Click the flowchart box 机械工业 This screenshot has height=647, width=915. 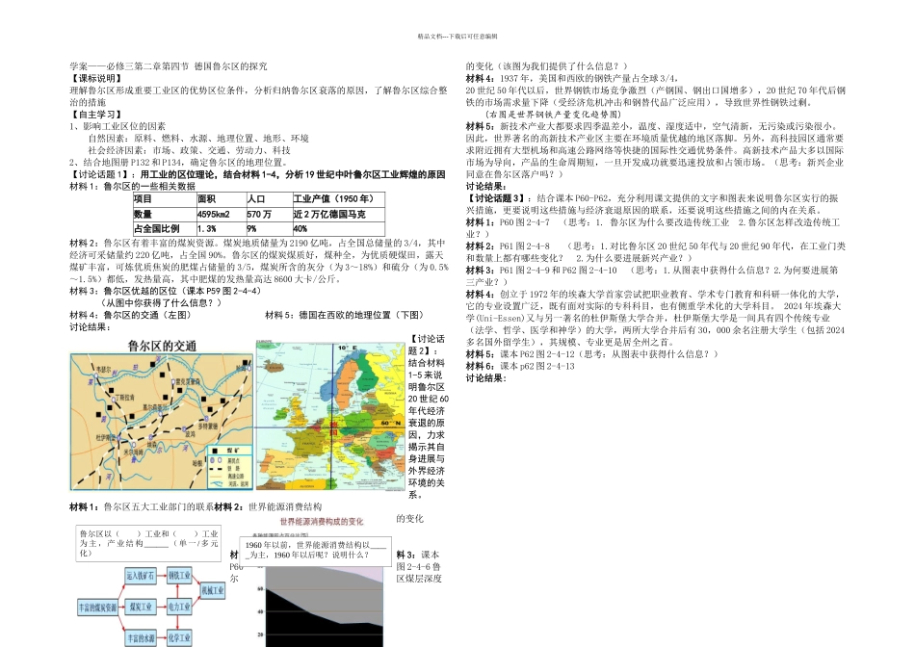coord(213,590)
